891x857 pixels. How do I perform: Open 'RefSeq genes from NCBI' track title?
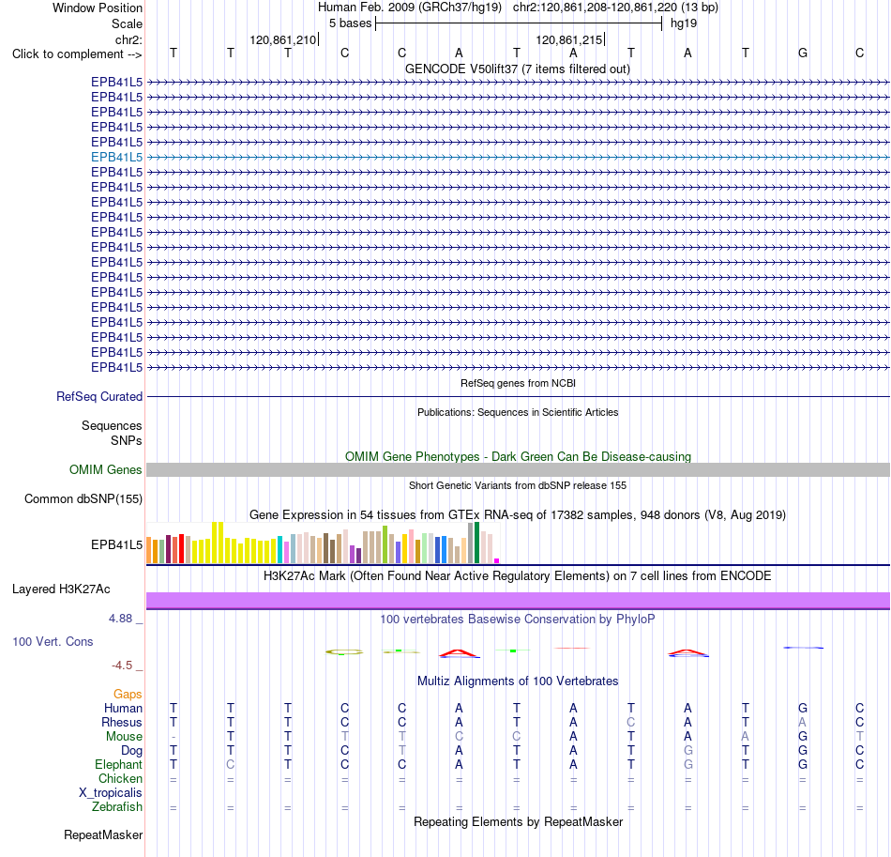518,383
